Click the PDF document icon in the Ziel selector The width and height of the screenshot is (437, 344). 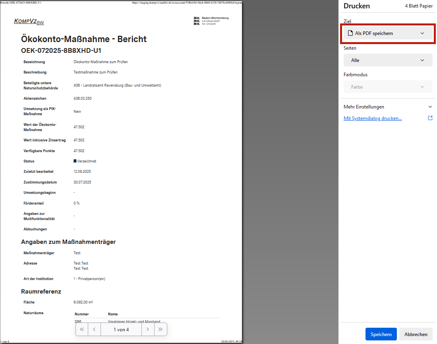pyautogui.click(x=351, y=33)
